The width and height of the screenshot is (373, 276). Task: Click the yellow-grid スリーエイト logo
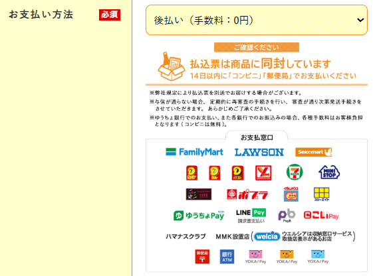(x=322, y=194)
